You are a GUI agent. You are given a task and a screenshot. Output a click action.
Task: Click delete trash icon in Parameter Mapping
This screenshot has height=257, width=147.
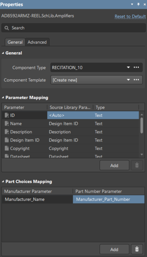click(x=137, y=165)
